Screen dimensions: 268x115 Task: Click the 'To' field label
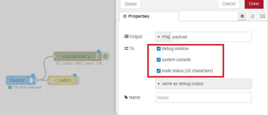pyautogui.click(x=132, y=49)
